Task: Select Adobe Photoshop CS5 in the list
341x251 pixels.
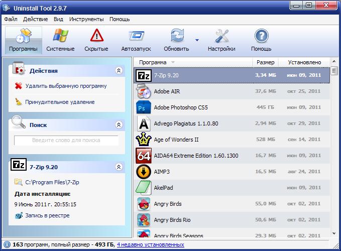Action: click(181, 107)
